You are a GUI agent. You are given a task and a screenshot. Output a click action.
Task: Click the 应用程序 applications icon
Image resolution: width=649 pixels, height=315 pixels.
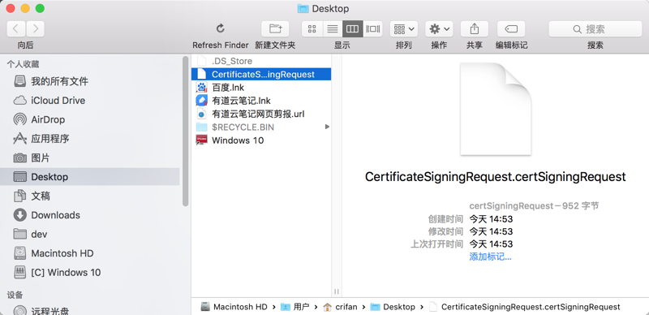(x=19, y=139)
